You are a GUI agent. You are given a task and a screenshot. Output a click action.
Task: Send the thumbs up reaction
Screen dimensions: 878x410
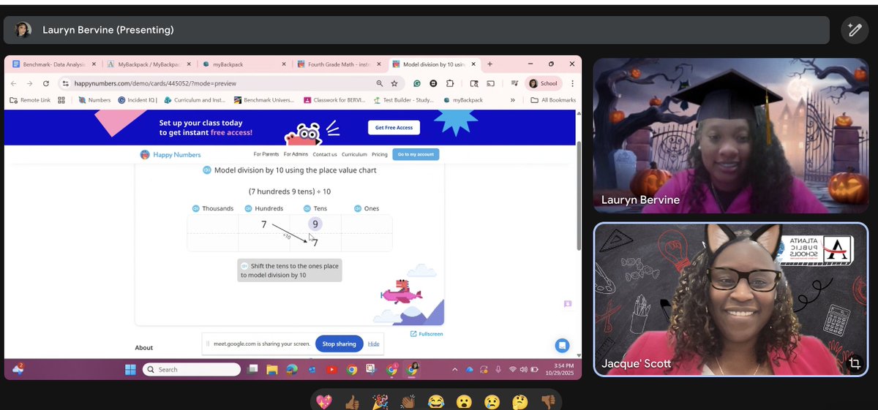coord(351,401)
